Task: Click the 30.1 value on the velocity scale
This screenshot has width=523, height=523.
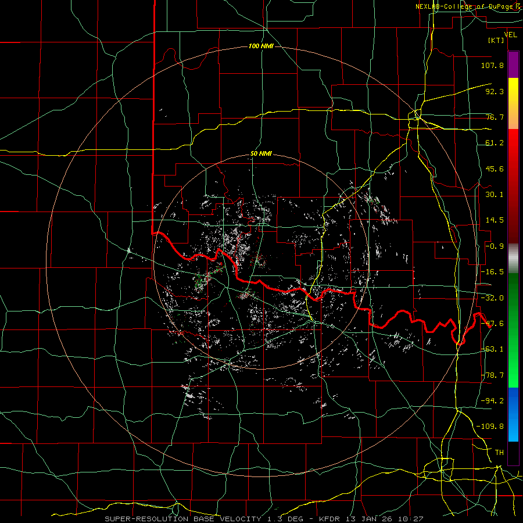Action: [x=495, y=195]
